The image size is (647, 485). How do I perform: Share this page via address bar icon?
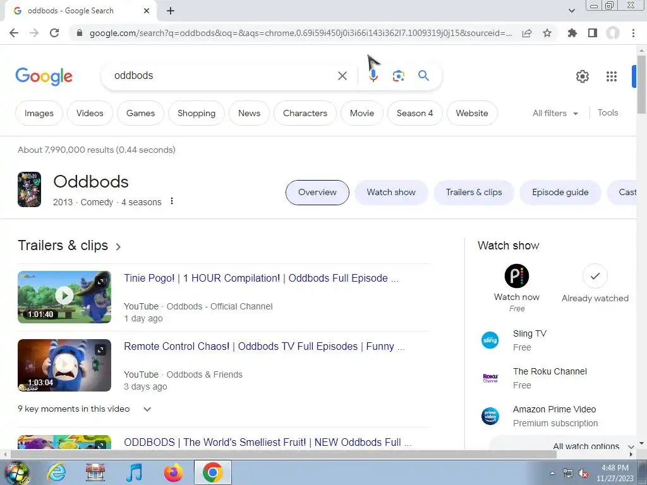coord(527,33)
